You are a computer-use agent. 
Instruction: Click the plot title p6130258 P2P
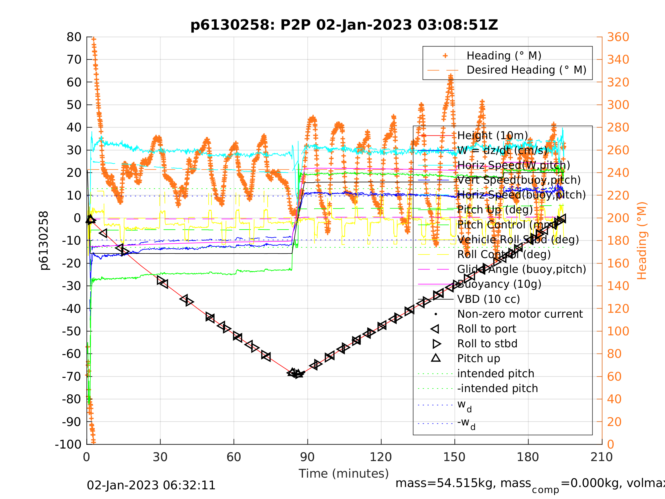(344, 25)
